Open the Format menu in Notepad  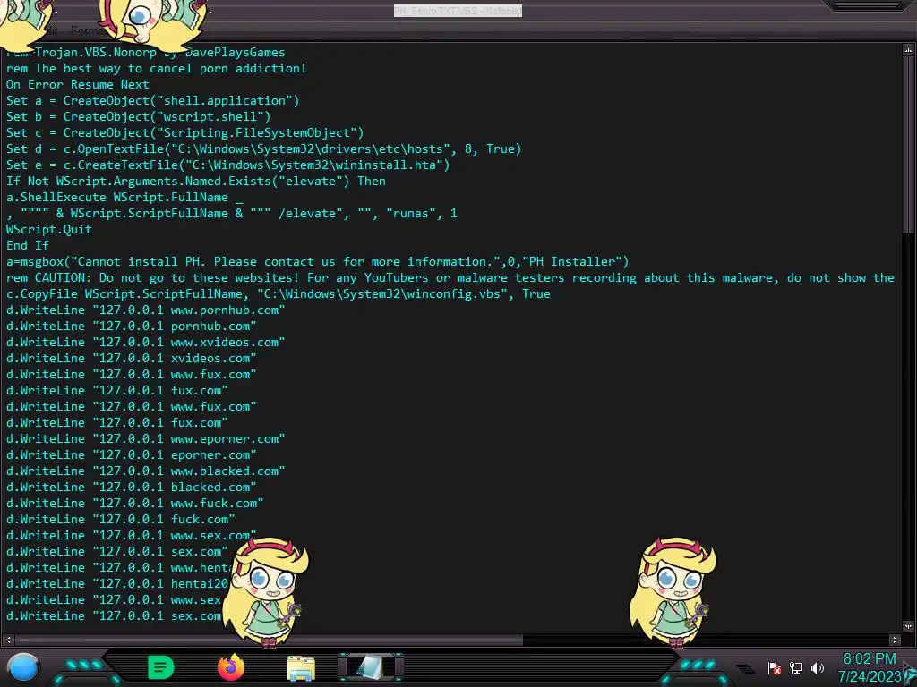(x=88, y=30)
